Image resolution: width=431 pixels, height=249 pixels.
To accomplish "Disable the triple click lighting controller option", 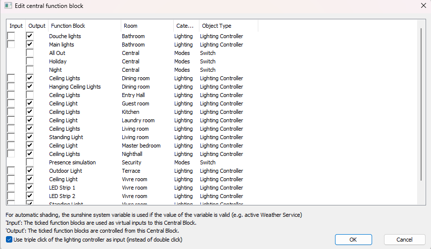I will pos(9,240).
